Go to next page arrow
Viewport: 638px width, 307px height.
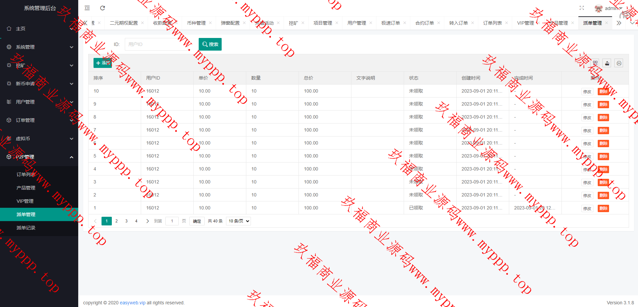pyautogui.click(x=147, y=221)
